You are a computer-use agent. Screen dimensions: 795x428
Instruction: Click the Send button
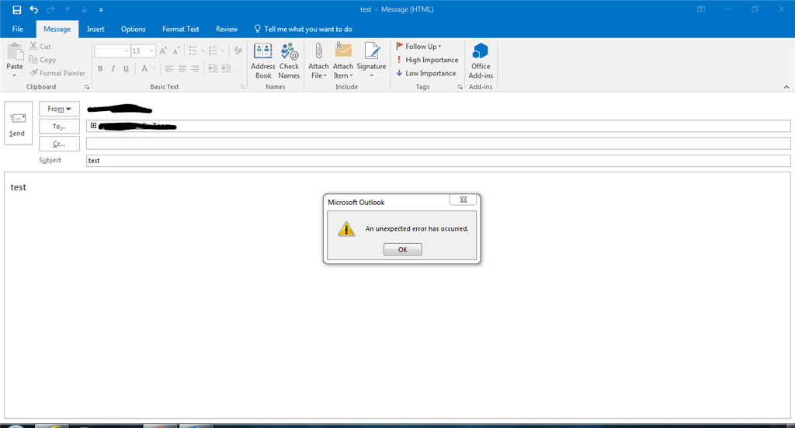[19, 124]
